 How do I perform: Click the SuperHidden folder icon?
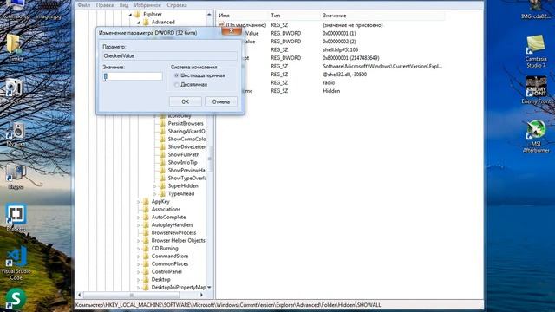[x=162, y=185]
